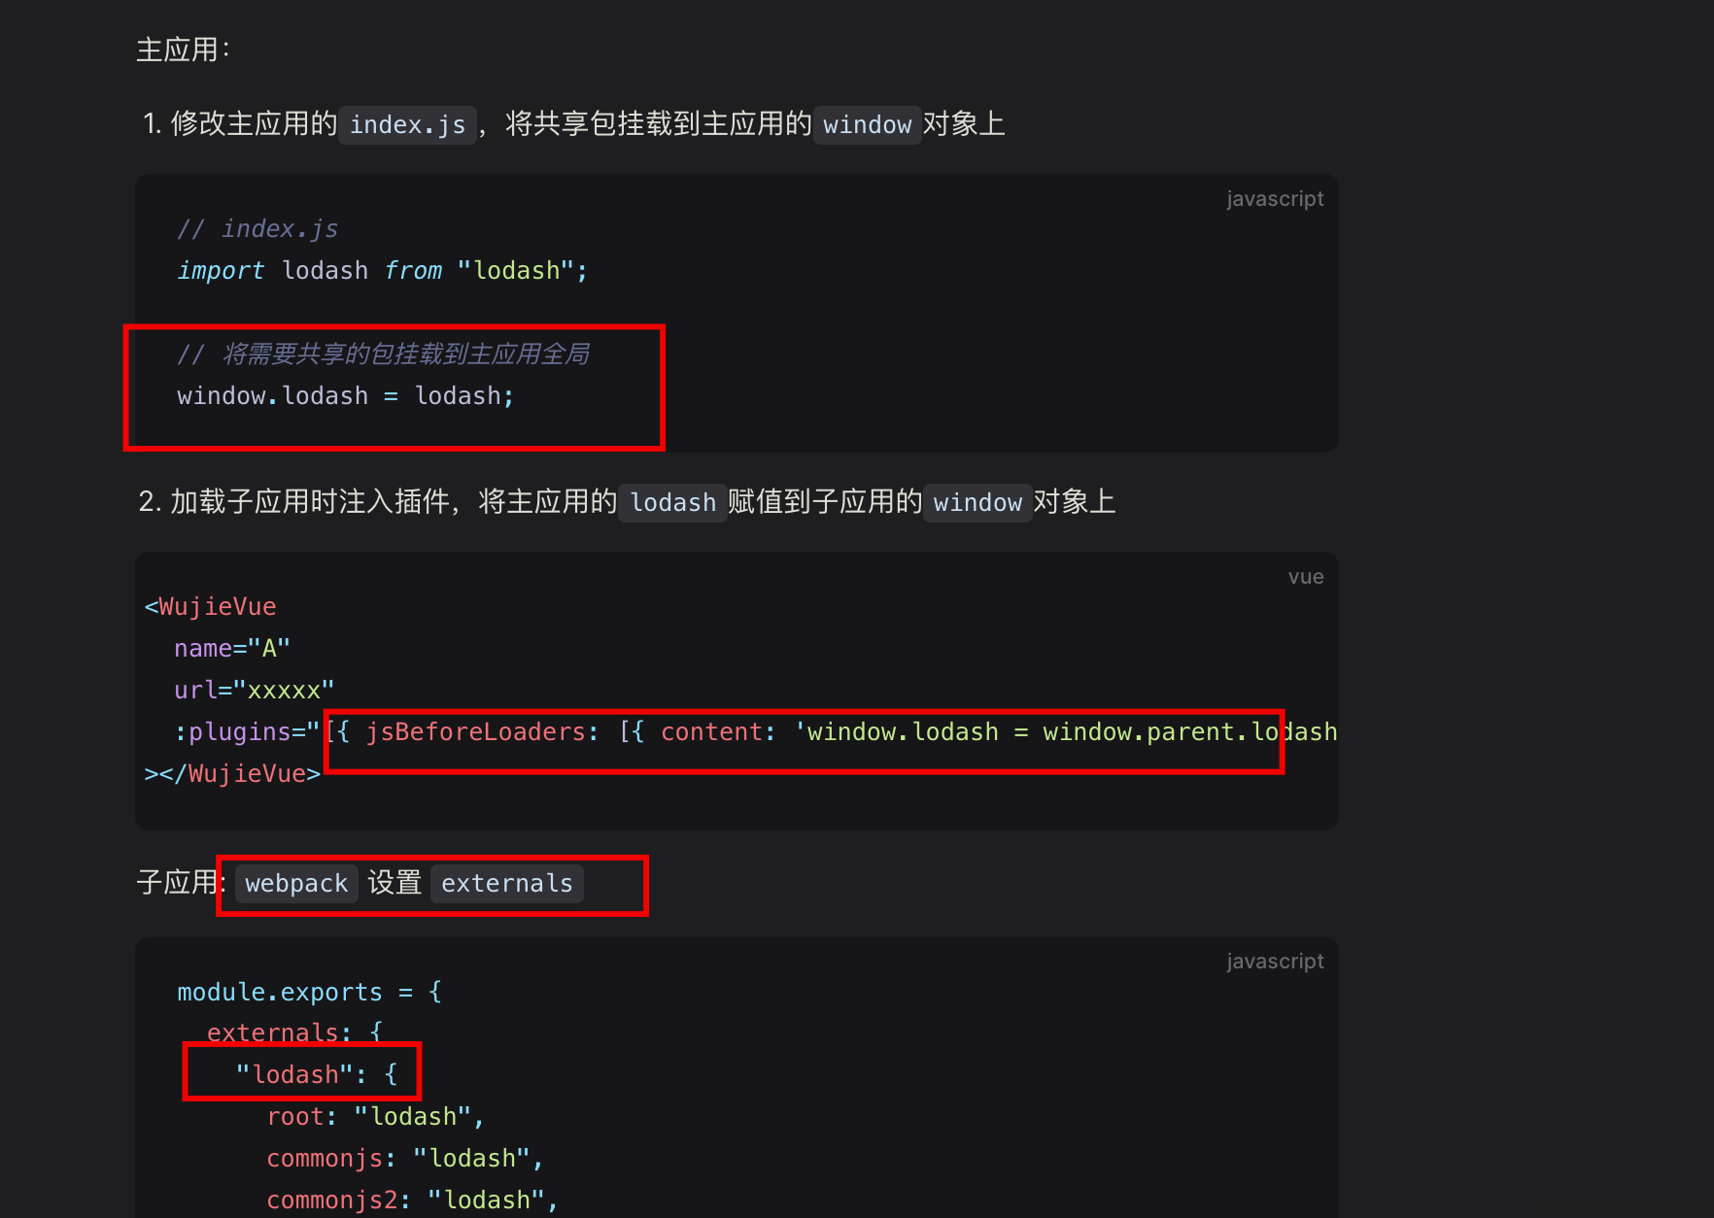Click the 'vue' label on the second code block

[1306, 577]
